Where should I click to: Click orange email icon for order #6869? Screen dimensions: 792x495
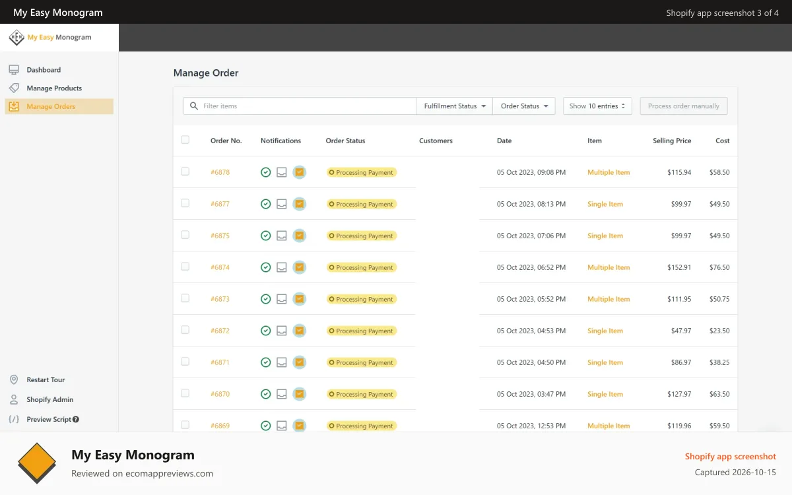(x=300, y=426)
